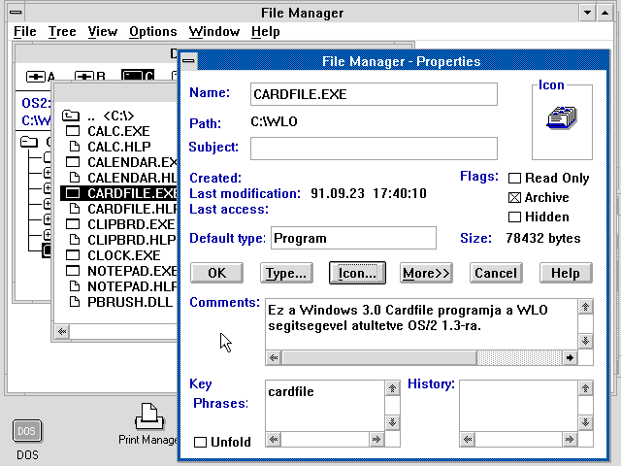Open the Tree menu
This screenshot has height=466, width=621.
point(62,32)
